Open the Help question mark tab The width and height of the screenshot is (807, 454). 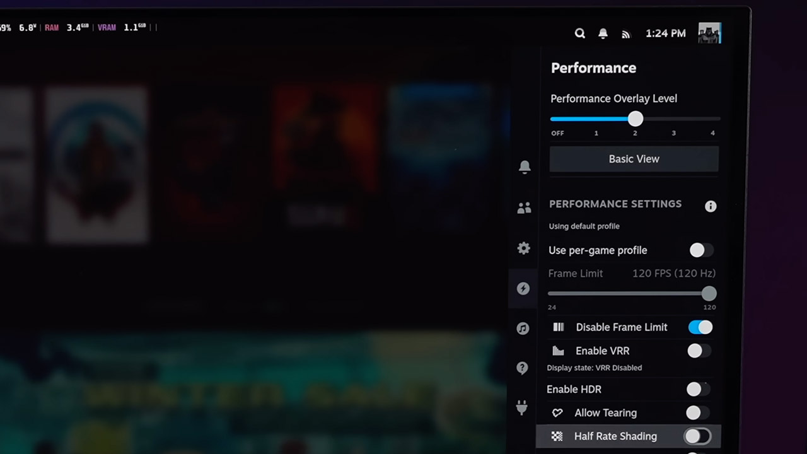522,368
